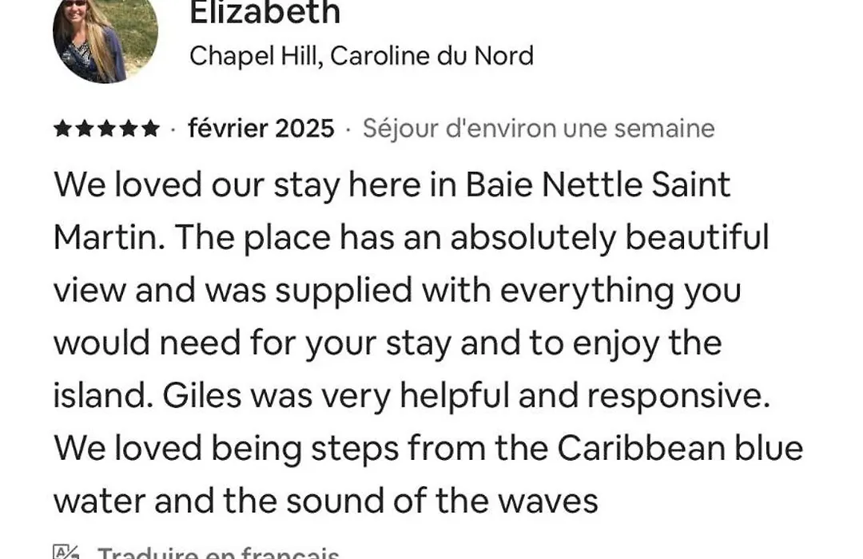Click the second star of the rating
Image resolution: width=863 pixels, height=559 pixels.
pos(84,129)
